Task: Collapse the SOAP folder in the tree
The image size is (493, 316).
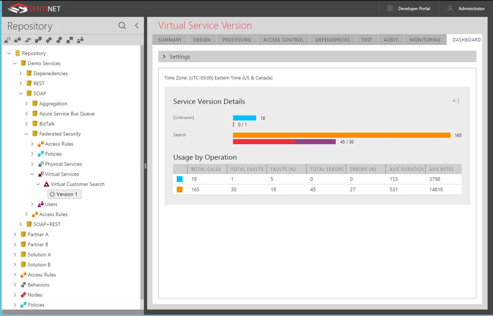Action: point(20,93)
